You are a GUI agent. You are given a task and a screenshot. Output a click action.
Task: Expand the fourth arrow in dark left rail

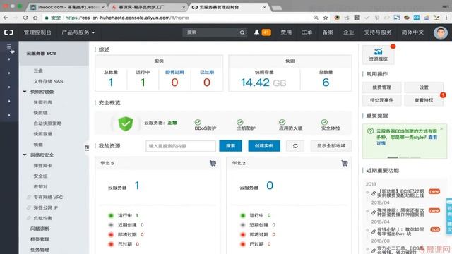coord(9,101)
